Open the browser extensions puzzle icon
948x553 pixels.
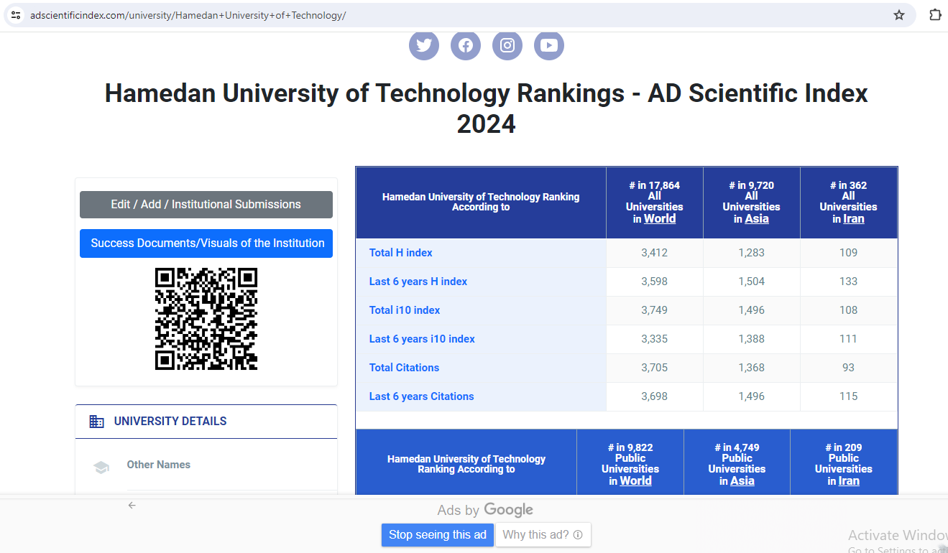935,15
